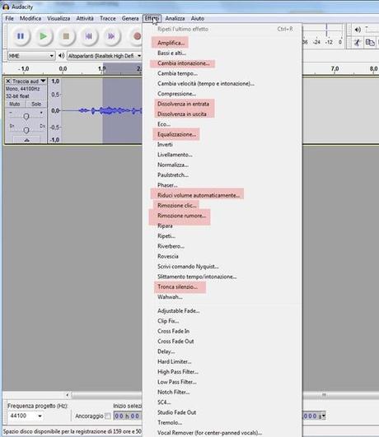The width and height of the screenshot is (379, 437).
Task: Start playback with the green Play button
Action: coord(43,36)
